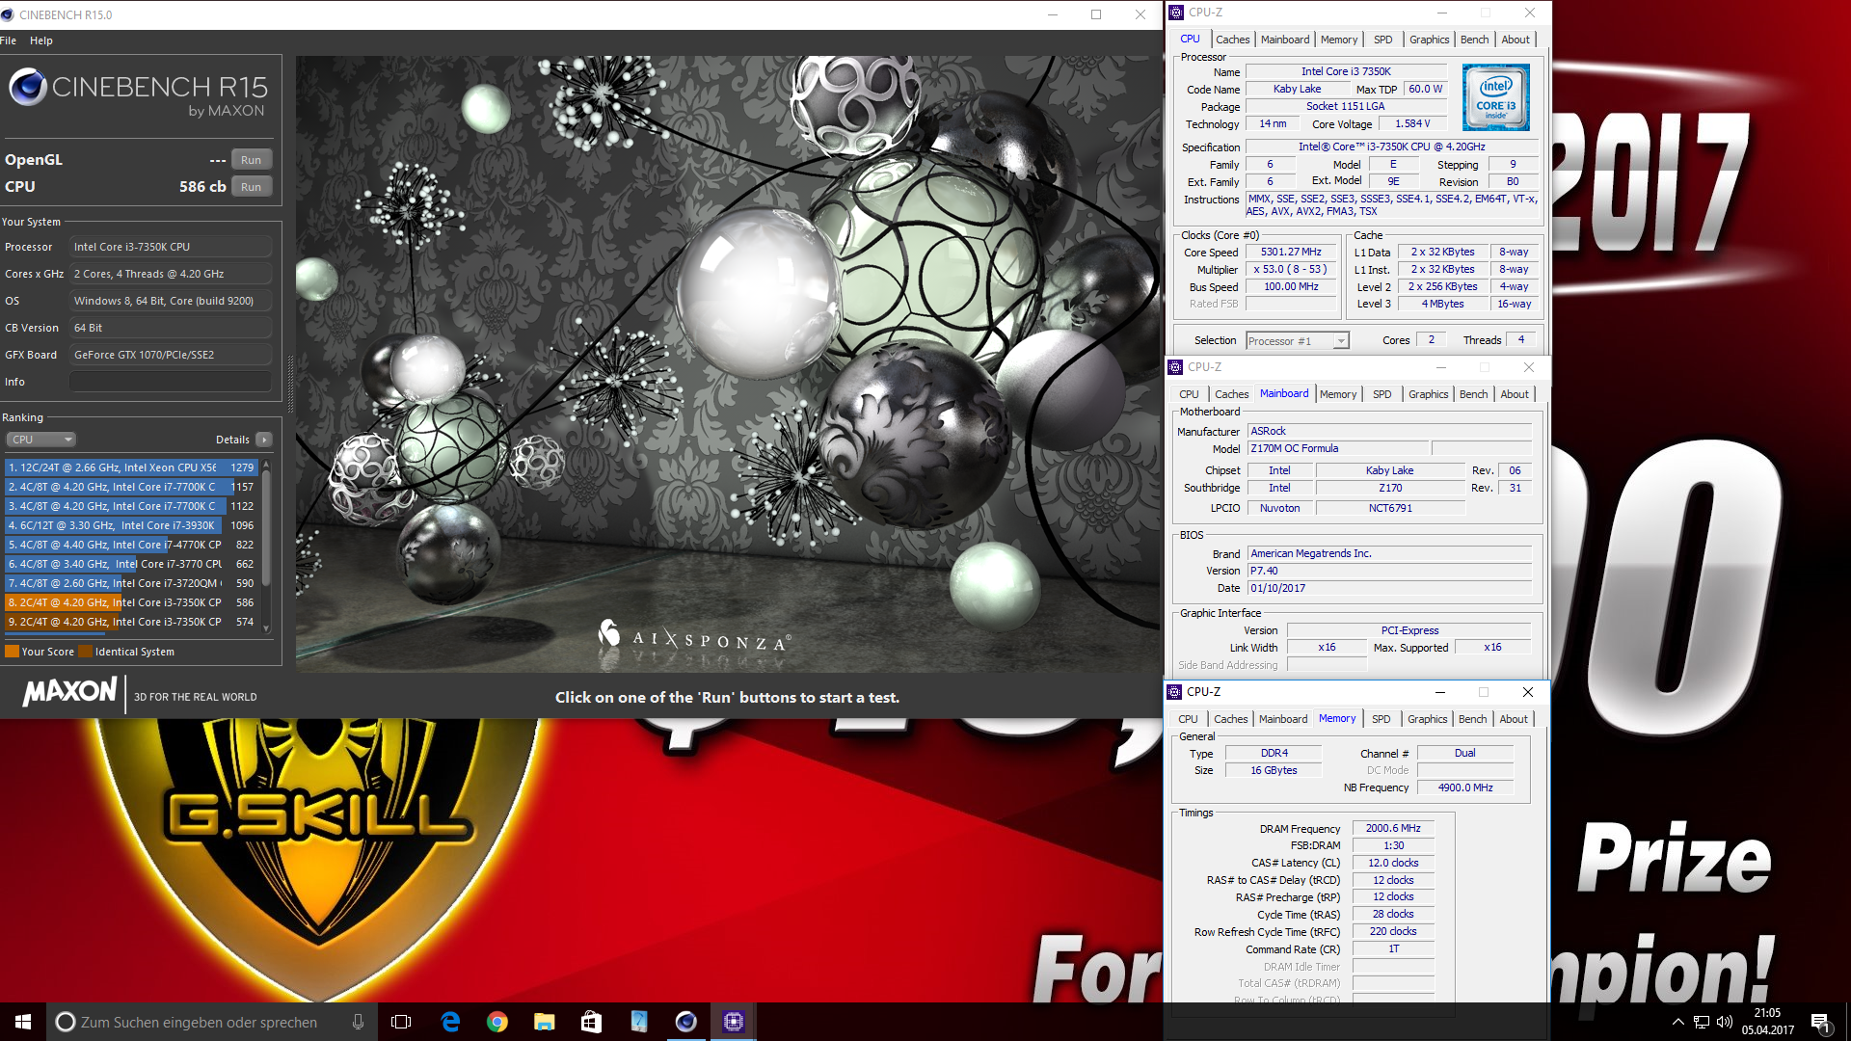Click Cinebench icon in the title bar

click(x=8, y=14)
